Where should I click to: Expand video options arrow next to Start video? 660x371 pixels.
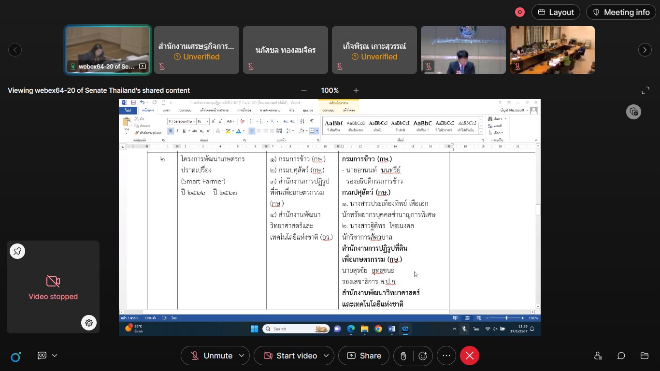326,356
